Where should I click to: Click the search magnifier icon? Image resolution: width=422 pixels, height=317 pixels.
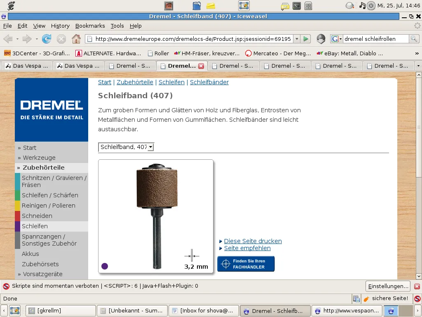coord(414,39)
